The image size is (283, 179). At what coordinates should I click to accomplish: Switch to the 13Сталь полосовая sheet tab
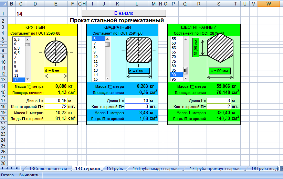[x=48, y=169]
